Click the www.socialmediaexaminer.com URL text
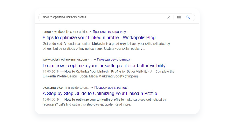Image resolution: width=234 pixels, height=122 pixels. pyautogui.click(x=65, y=60)
